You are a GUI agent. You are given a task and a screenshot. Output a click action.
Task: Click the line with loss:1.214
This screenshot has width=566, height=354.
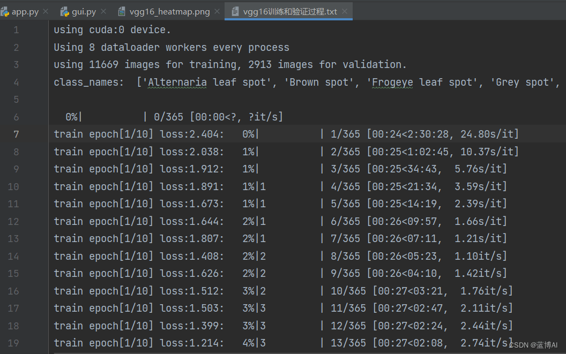tap(284, 343)
